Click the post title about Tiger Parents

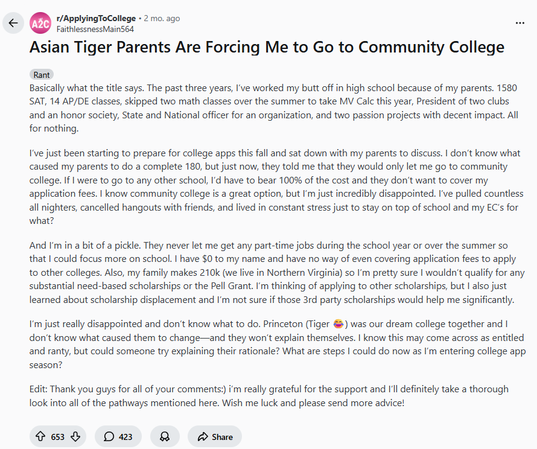267,47
